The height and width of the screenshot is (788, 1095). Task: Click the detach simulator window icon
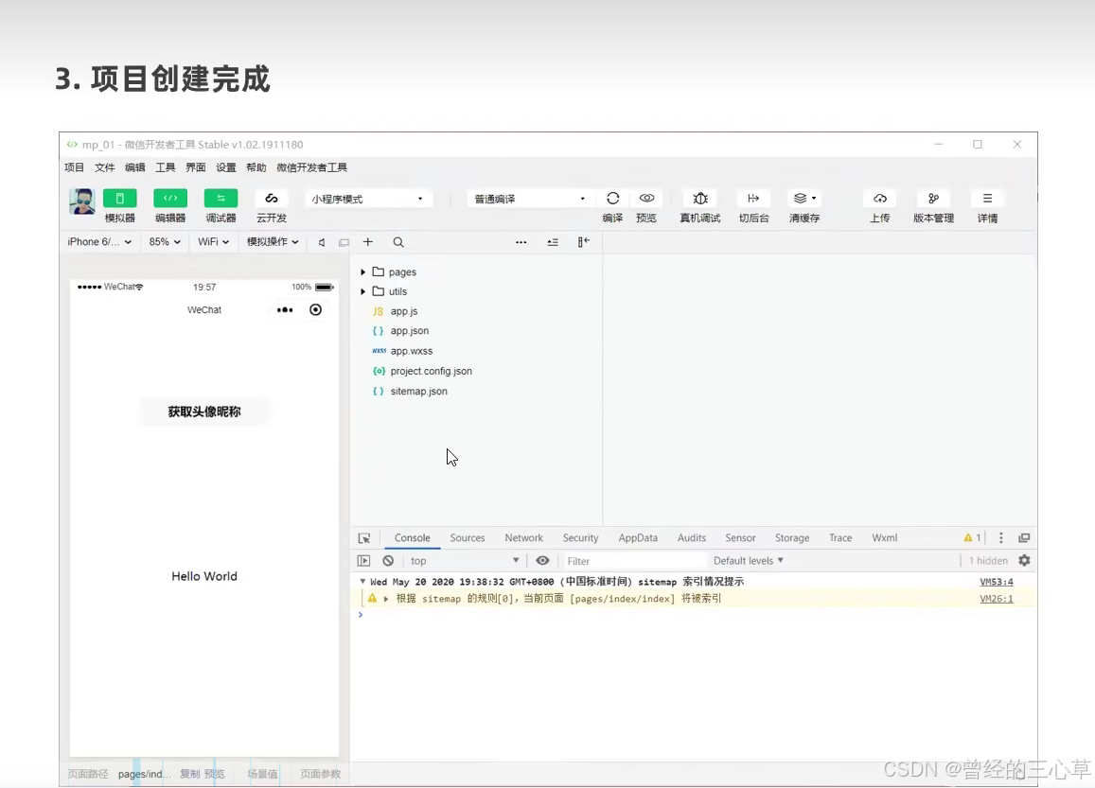(344, 242)
